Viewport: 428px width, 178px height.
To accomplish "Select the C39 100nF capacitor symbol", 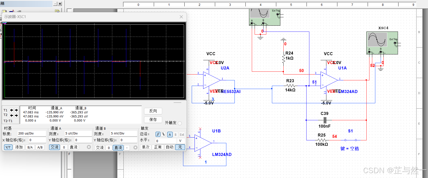I will click(325, 120).
